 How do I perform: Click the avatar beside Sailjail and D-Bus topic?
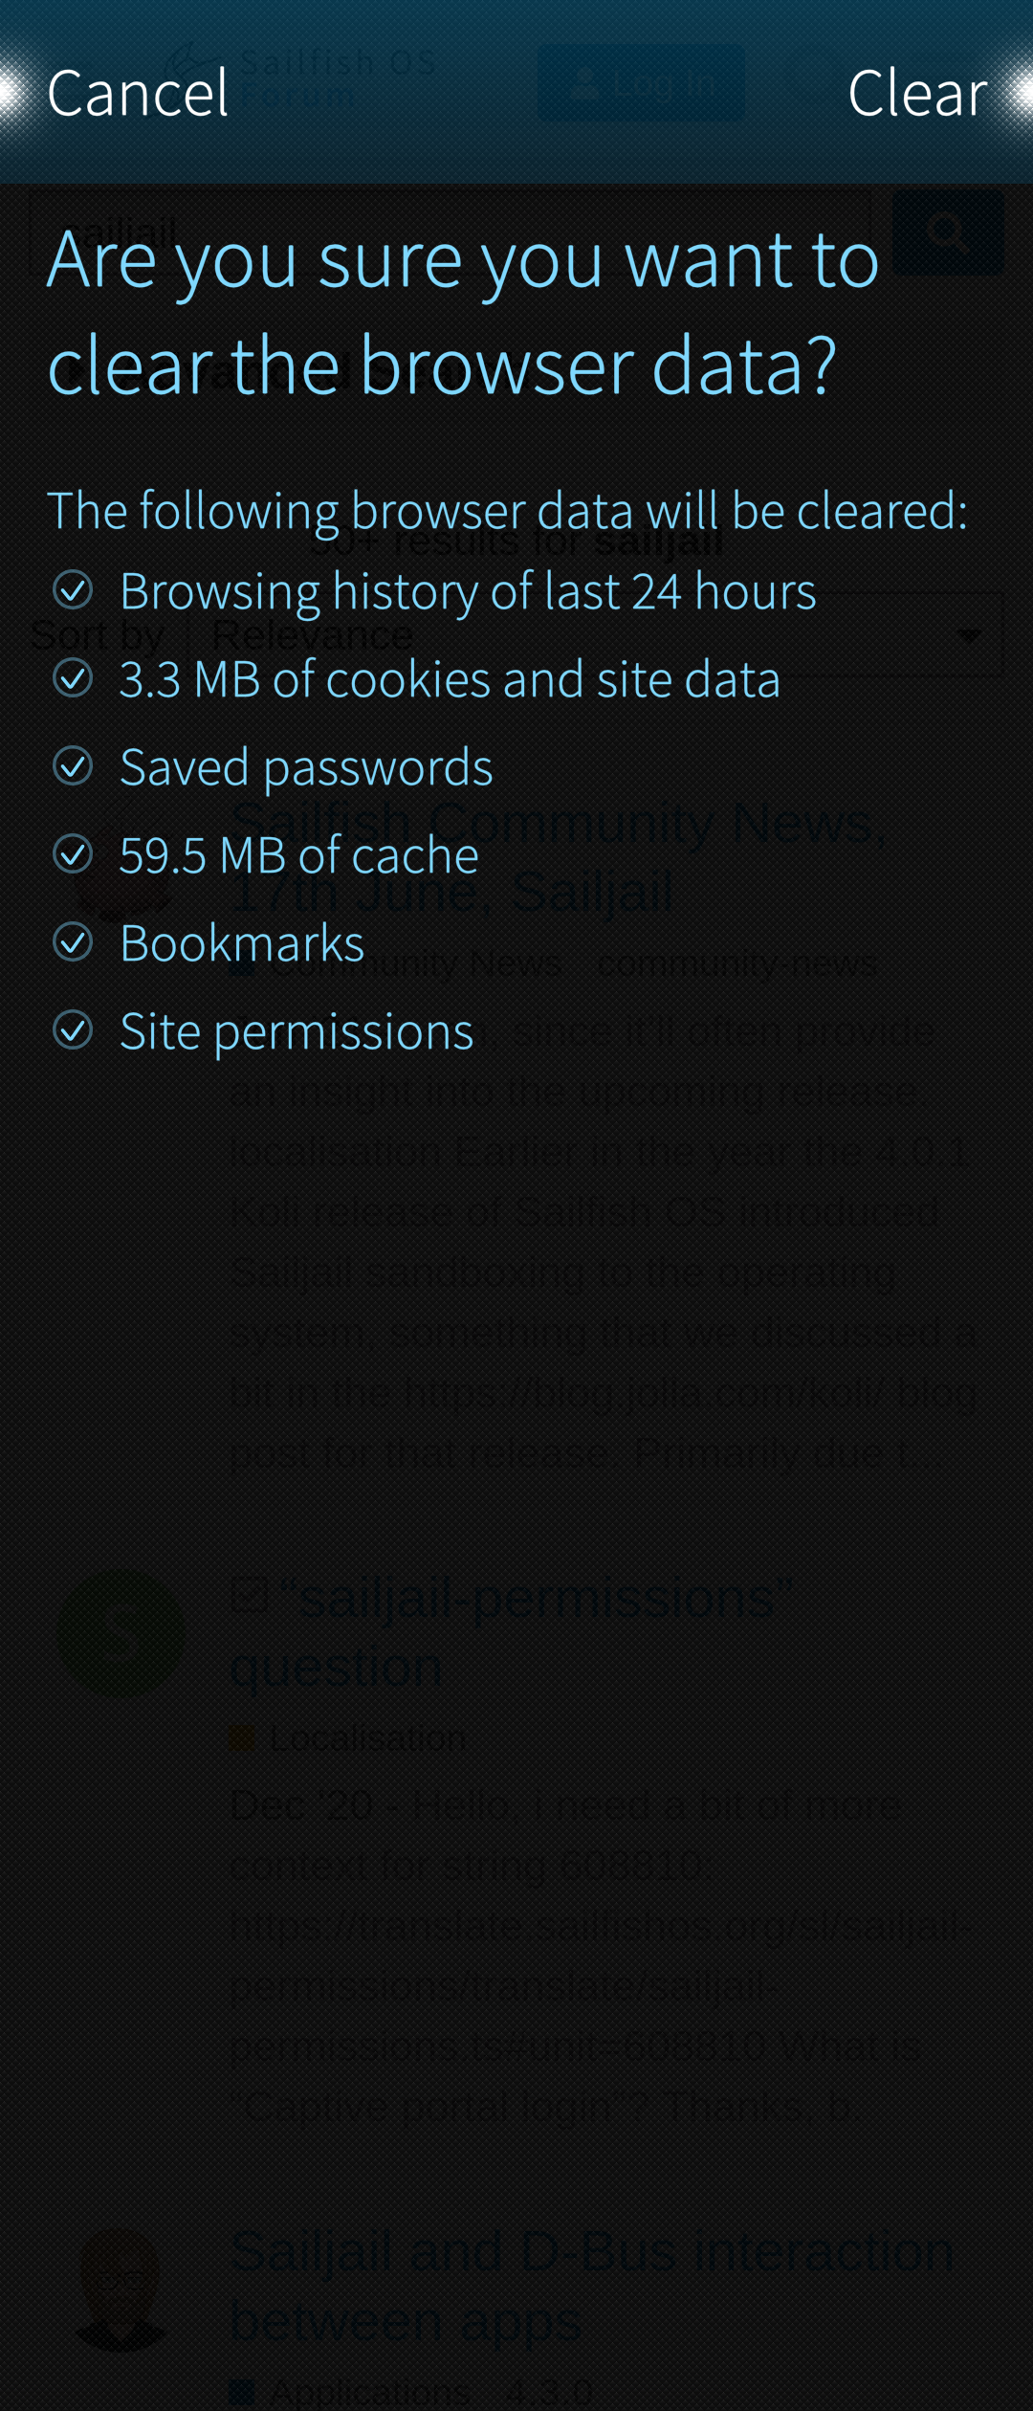click(121, 2289)
